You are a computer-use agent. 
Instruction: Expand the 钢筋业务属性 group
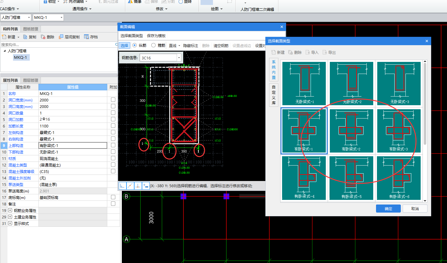(x=10, y=210)
